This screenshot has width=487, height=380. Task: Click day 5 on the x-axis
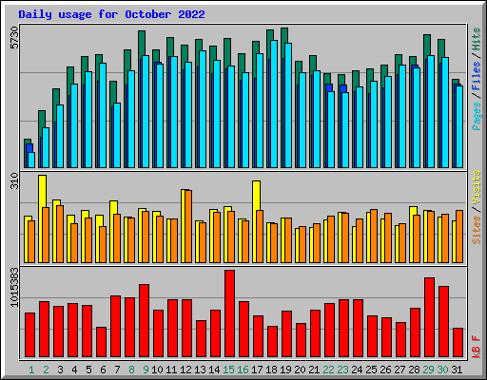[88, 370]
